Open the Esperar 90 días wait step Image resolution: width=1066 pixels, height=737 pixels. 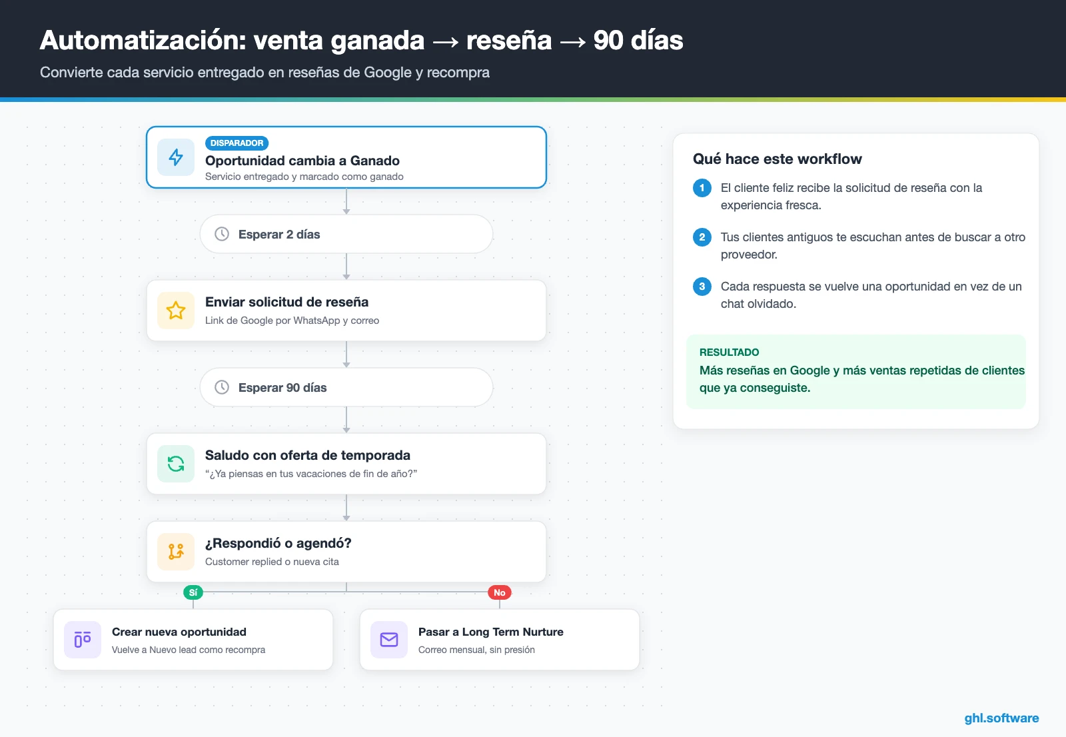346,387
